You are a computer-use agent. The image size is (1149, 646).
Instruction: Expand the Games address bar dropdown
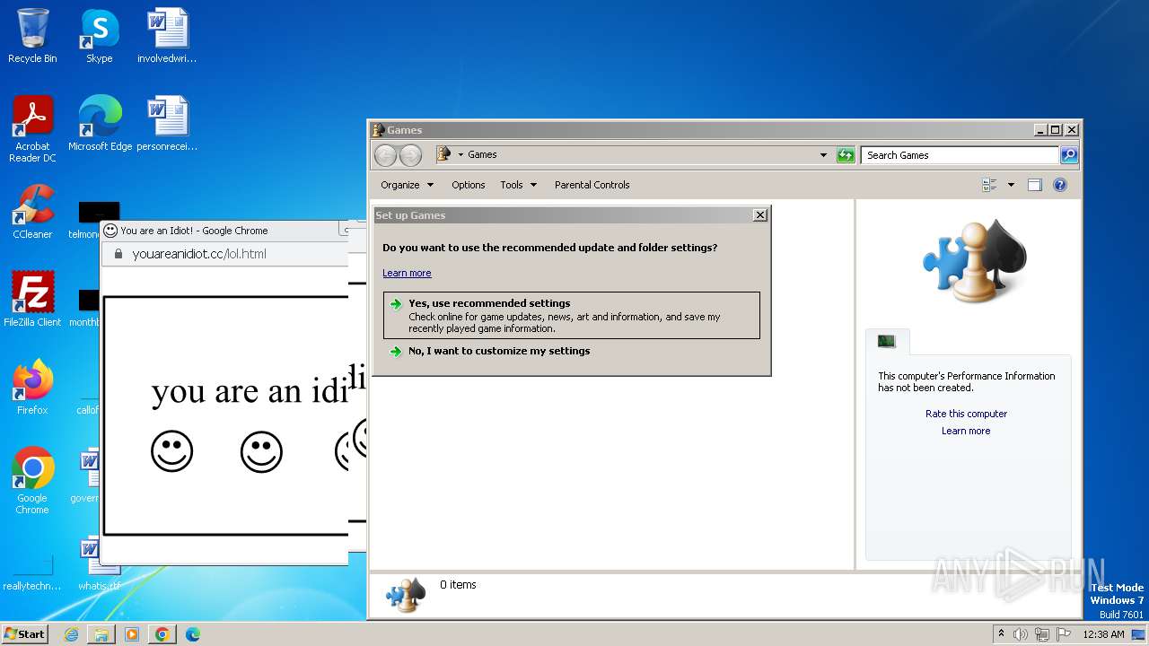point(823,155)
